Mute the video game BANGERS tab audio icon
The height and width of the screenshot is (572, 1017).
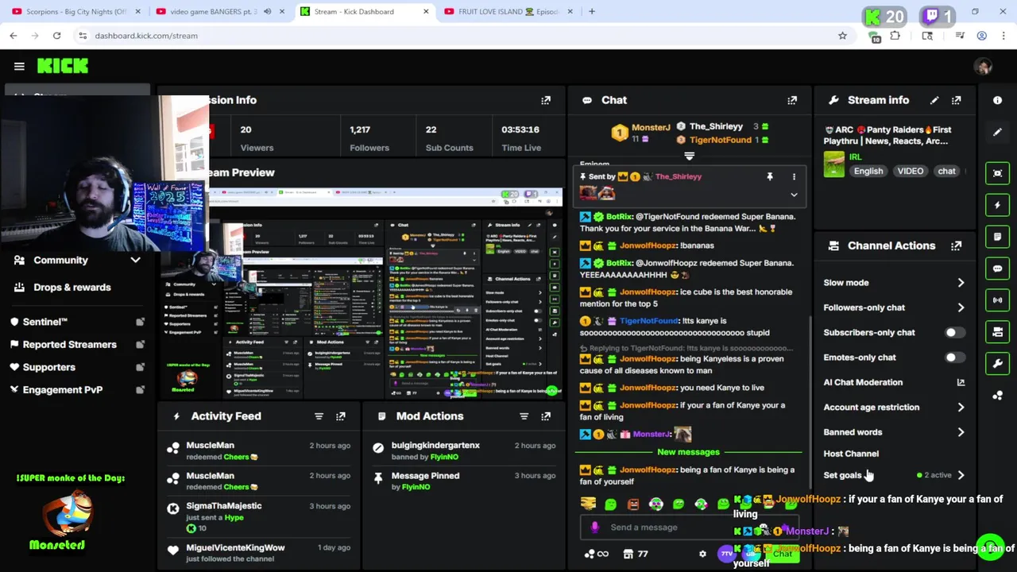pyautogui.click(x=268, y=12)
